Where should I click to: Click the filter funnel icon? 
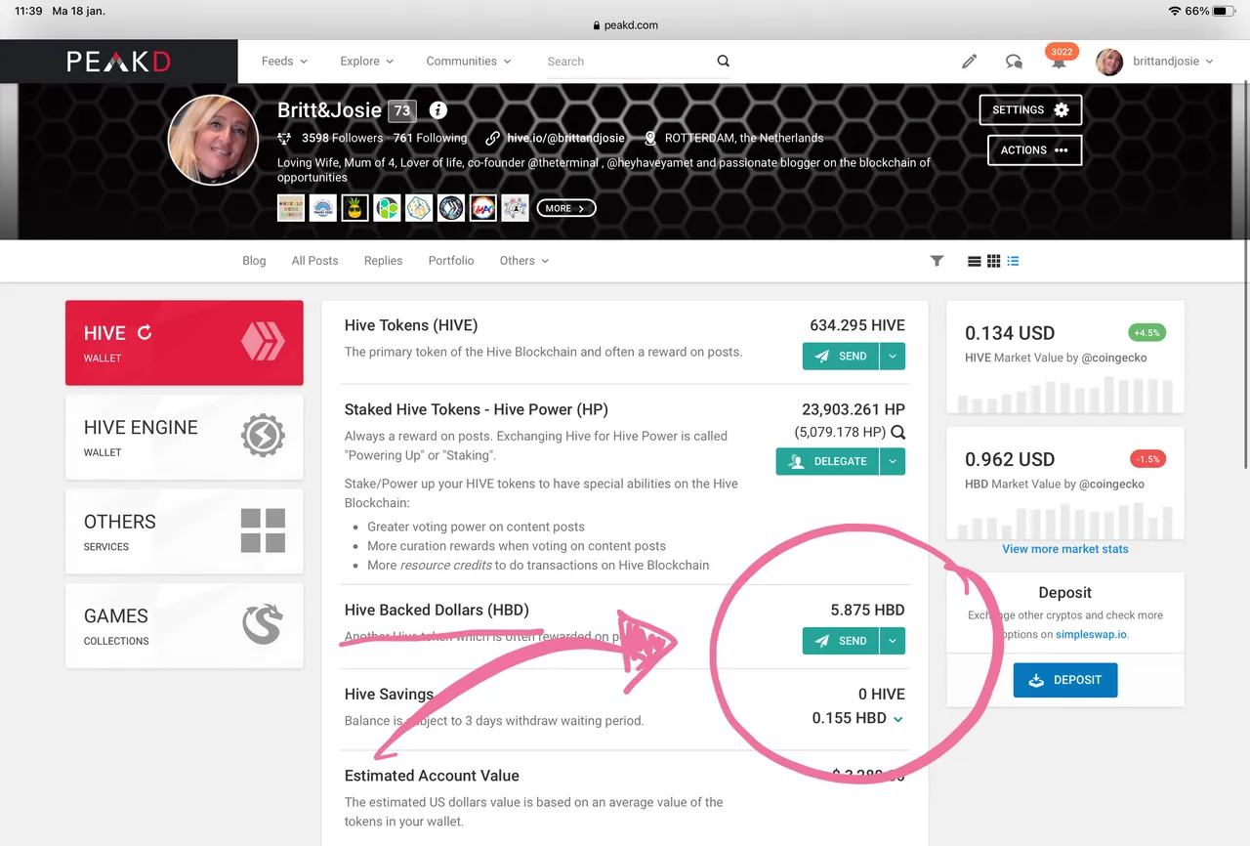point(937,261)
